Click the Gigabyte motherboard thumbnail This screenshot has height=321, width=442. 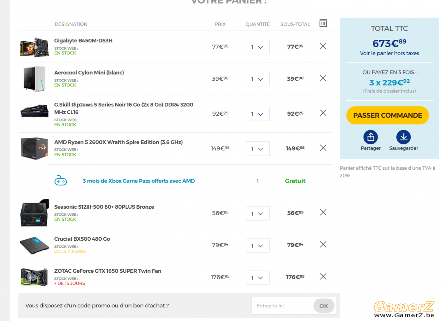pos(34,47)
